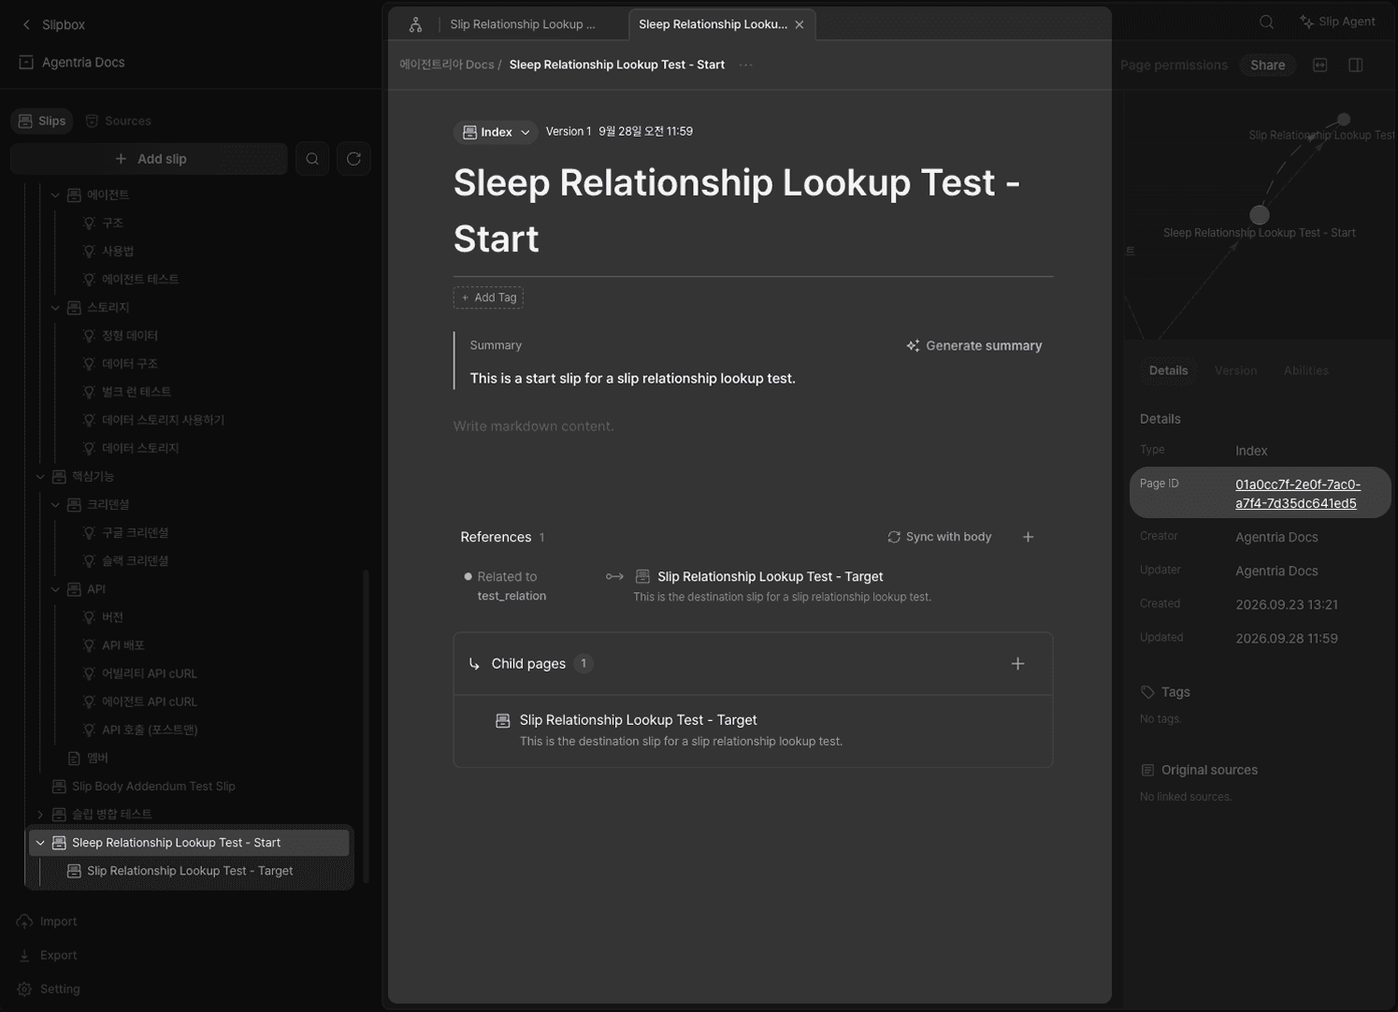Viewport: 1398px width, 1012px height.
Task: Open the graph view icon beside tabs
Action: click(x=415, y=24)
